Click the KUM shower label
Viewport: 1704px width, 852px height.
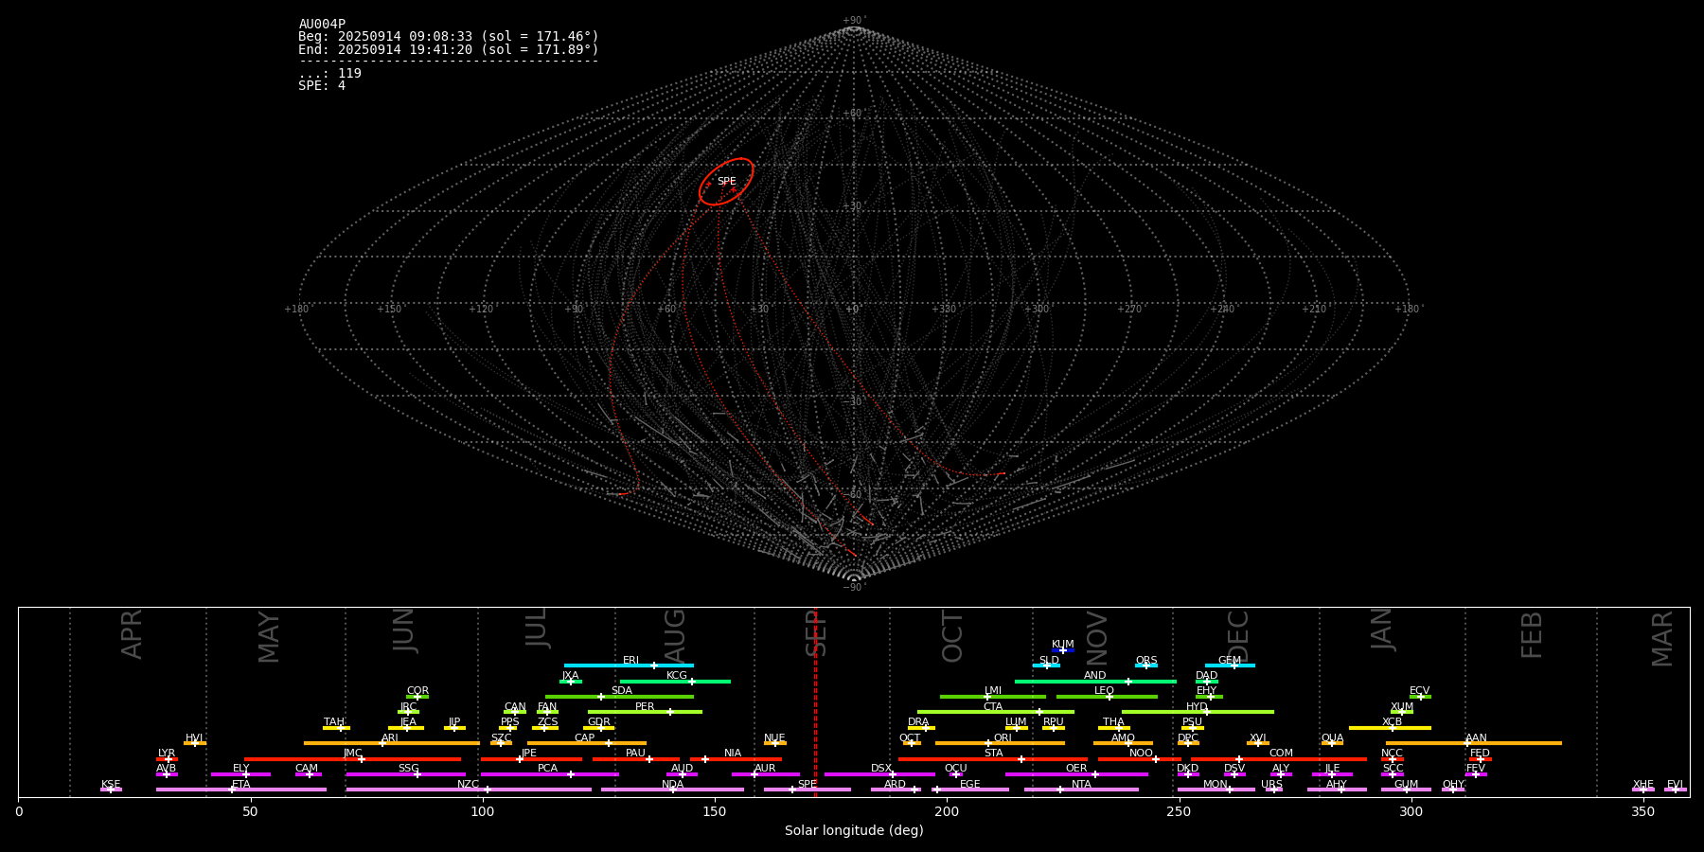tap(1063, 644)
